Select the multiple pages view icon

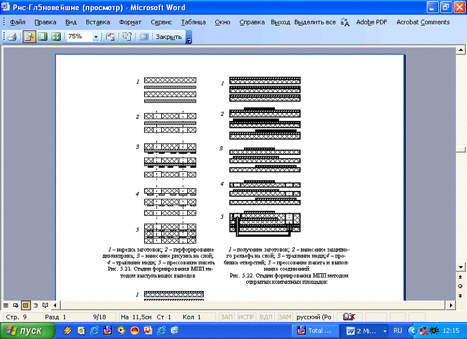[56, 37]
